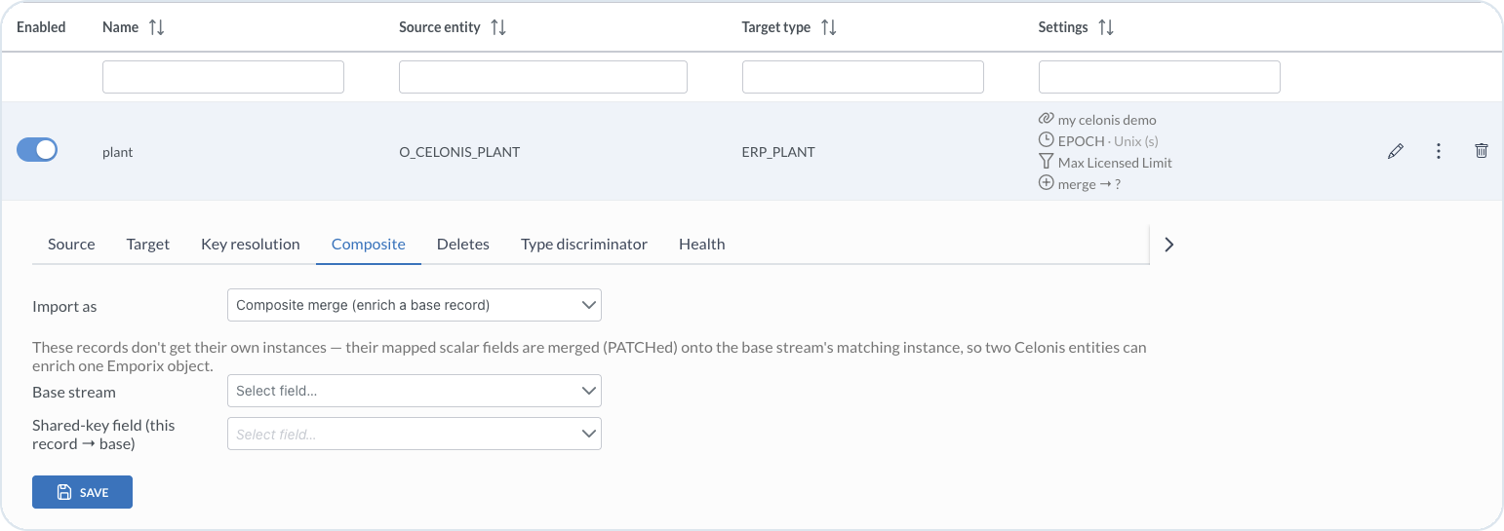Open the Base stream dropdown
The width and height of the screenshot is (1504, 531).
(x=415, y=391)
